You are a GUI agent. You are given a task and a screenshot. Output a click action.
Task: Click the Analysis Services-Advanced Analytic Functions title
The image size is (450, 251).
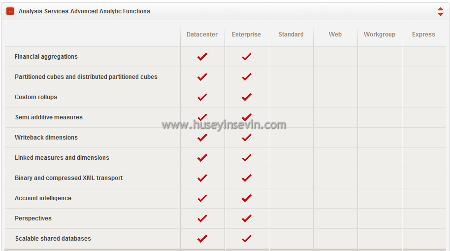click(84, 11)
